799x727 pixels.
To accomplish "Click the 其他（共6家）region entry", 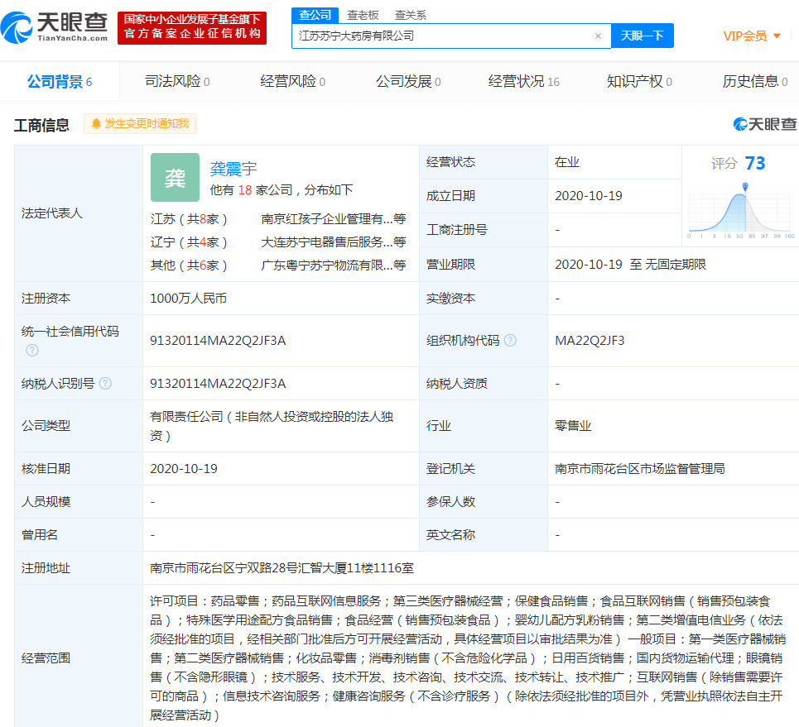I will click(189, 265).
